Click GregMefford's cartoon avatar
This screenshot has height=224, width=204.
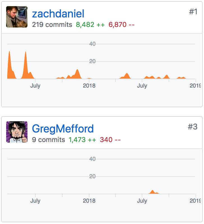click(x=17, y=132)
